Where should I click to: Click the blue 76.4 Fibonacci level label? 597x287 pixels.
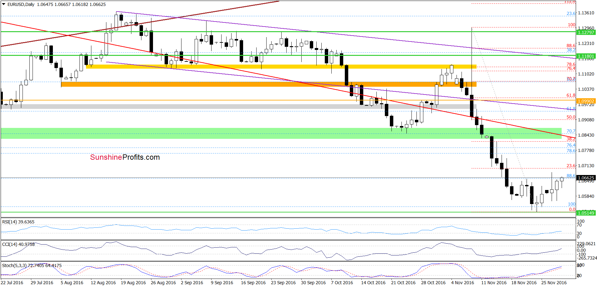click(571, 145)
